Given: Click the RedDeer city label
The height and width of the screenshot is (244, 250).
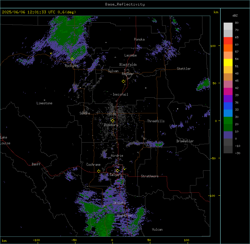Looking at the screenshot, I should click(x=128, y=74).
